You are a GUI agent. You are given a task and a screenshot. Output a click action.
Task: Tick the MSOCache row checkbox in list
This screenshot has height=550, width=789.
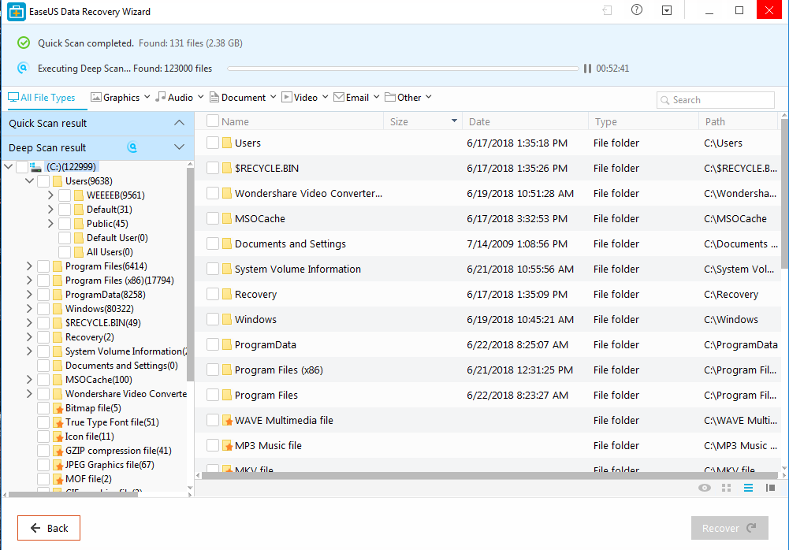[x=213, y=218]
